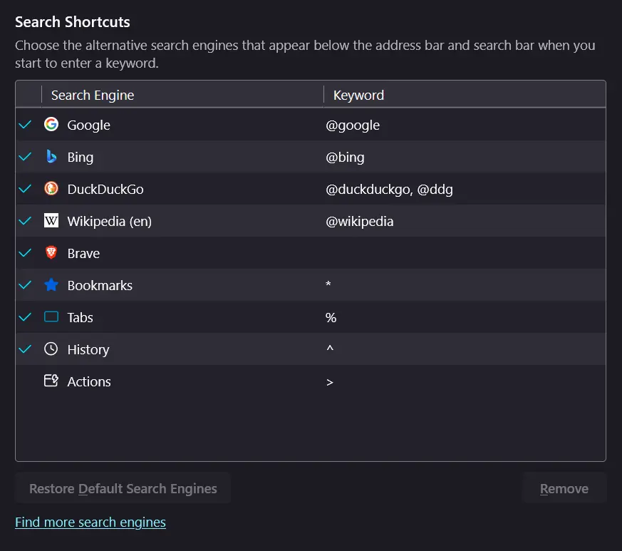Click the Bookmarks star icon
Screen dimensions: 622x551
(x=51, y=284)
